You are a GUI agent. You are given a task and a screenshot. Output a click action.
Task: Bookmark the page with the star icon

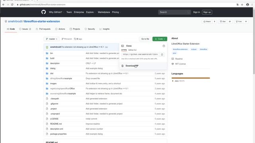click(x=242, y=4)
